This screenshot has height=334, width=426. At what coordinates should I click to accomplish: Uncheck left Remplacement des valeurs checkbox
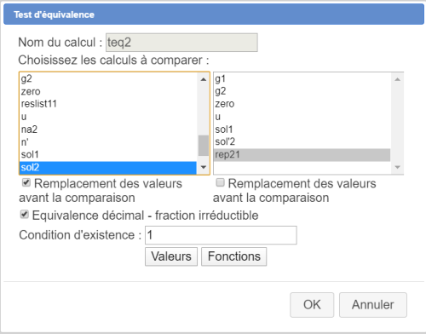[x=26, y=182]
